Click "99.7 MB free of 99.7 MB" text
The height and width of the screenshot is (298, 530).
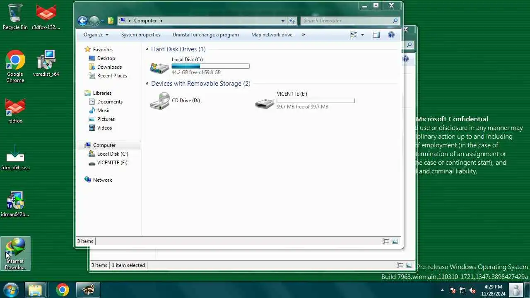pos(303,107)
